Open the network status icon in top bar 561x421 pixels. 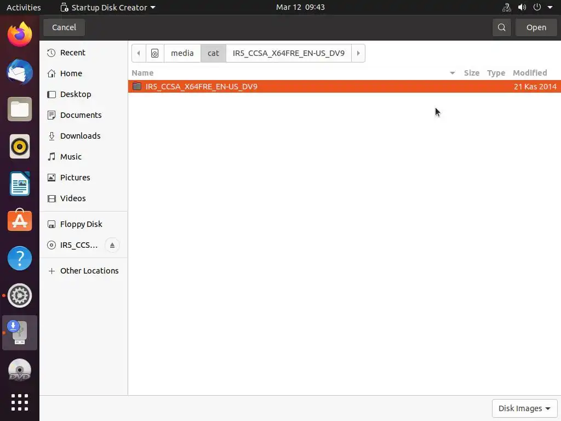(x=507, y=7)
